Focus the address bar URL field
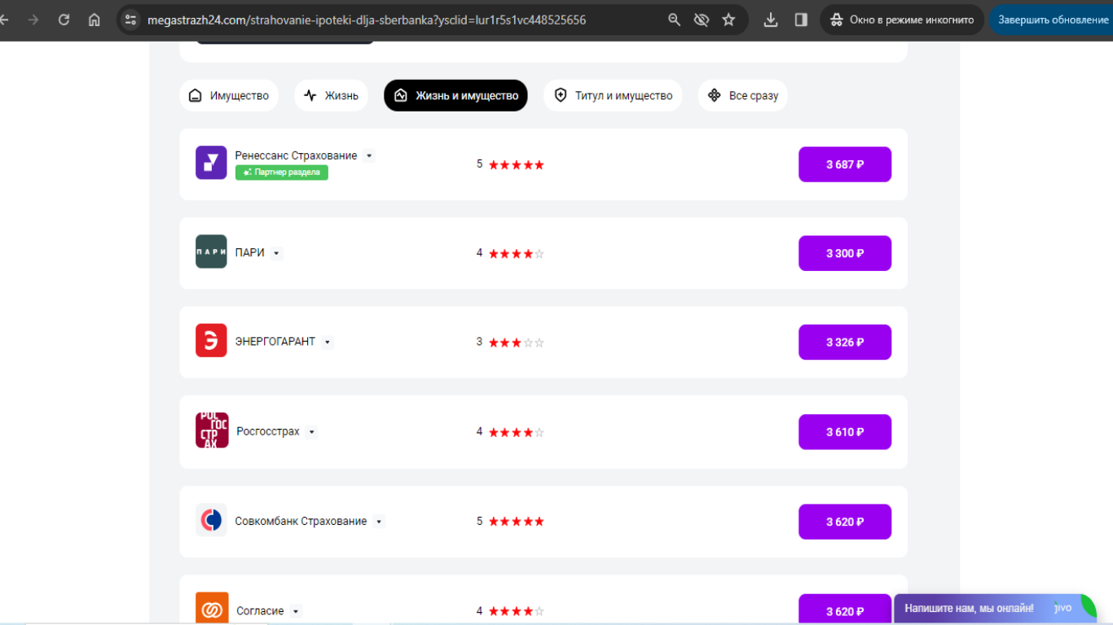The width and height of the screenshot is (1113, 625). tap(399, 20)
